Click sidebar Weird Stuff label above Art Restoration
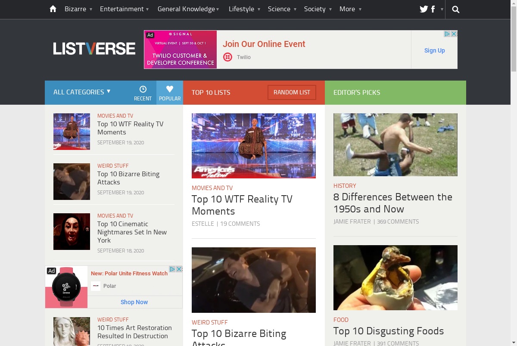Viewport: 517px width, 346px height. (113, 320)
